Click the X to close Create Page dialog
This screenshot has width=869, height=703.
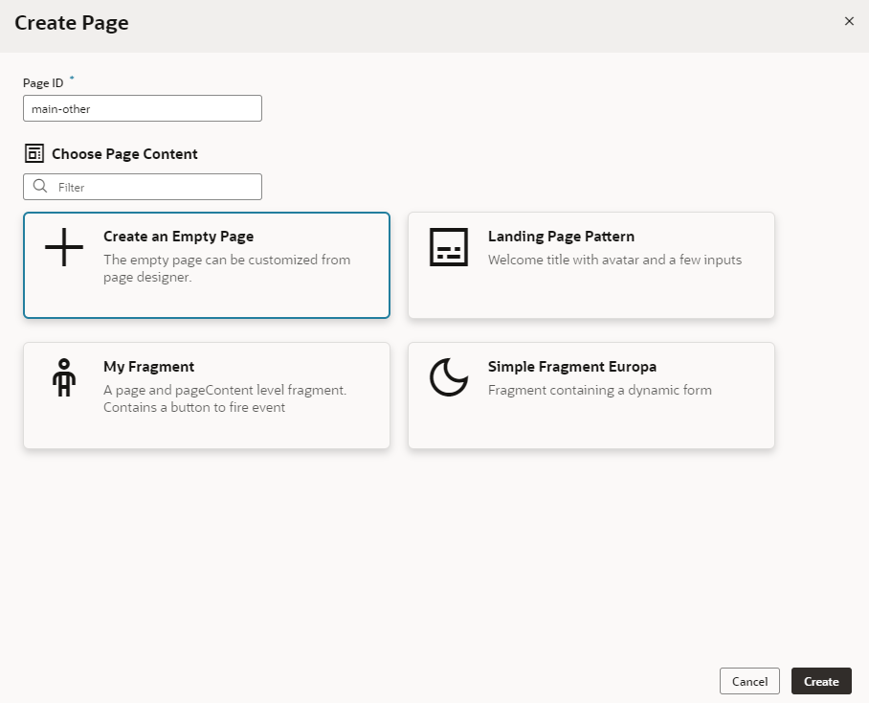pos(849,20)
